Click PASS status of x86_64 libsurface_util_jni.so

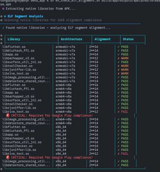(125, 142)
